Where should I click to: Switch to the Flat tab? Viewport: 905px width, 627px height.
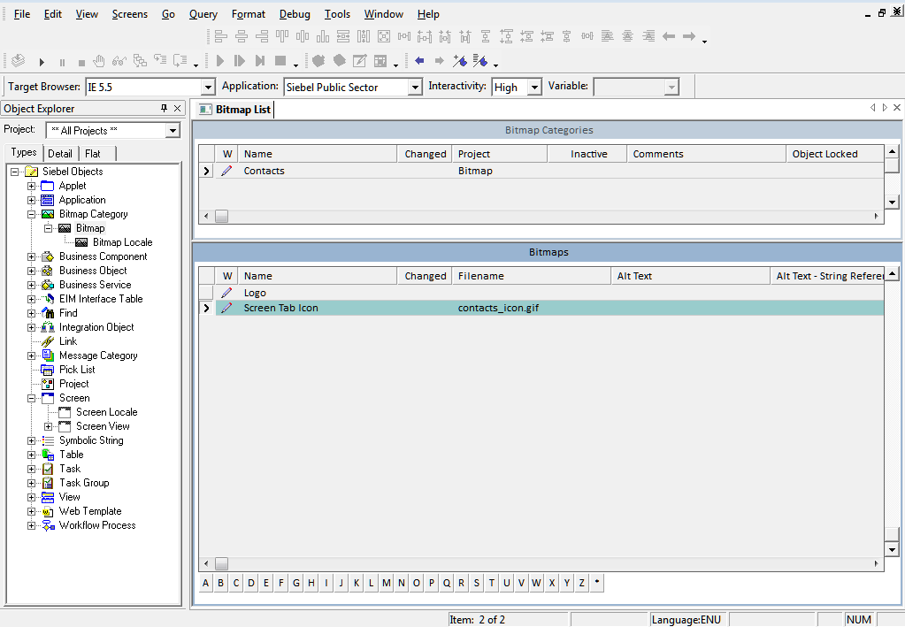click(92, 153)
